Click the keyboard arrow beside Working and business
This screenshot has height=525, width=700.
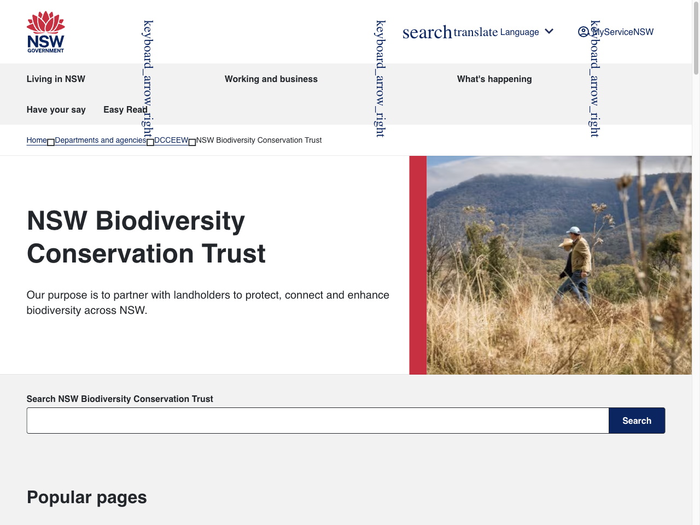coord(378,79)
